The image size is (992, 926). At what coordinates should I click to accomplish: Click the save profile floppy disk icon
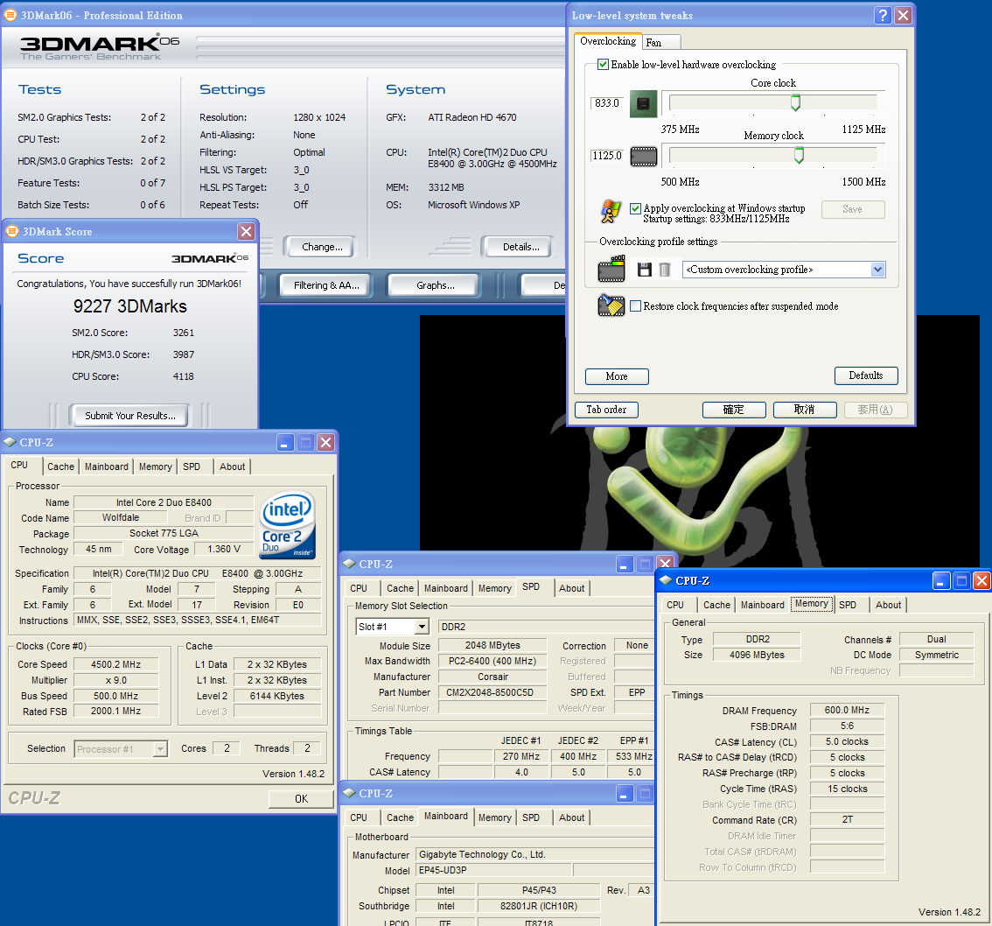click(x=645, y=270)
